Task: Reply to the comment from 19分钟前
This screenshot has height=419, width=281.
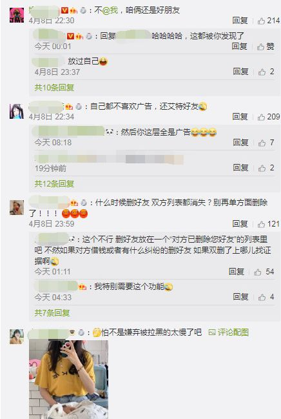Action: click(x=240, y=168)
